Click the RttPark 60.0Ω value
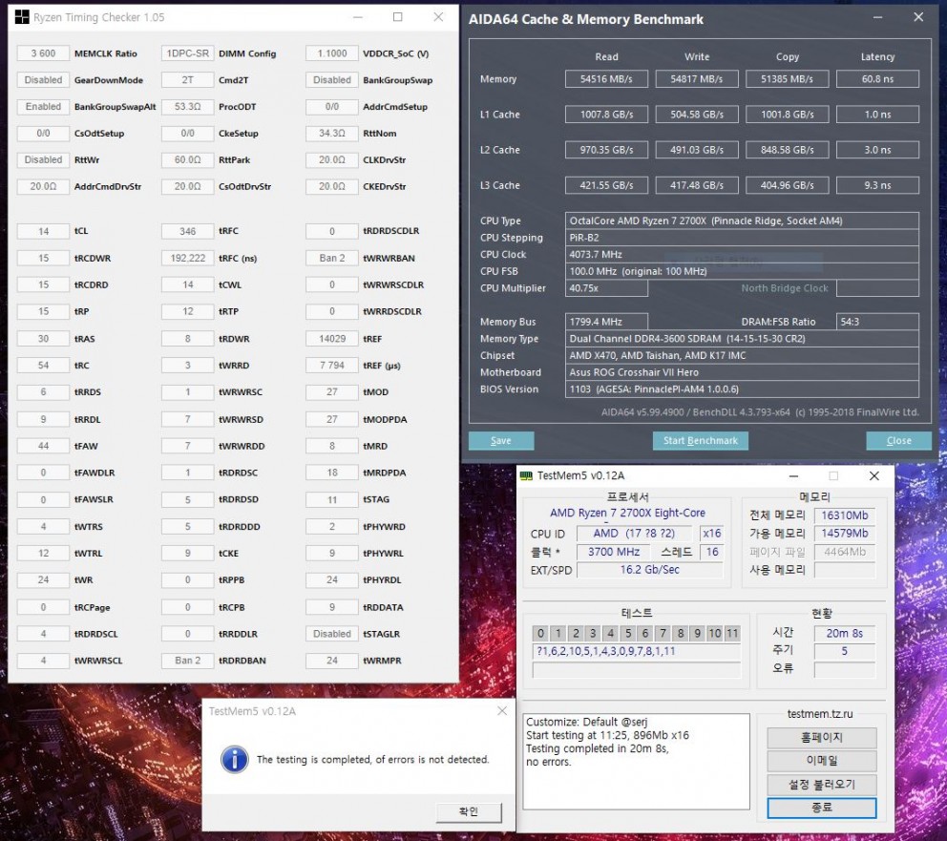The height and width of the screenshot is (841, 947). click(187, 159)
